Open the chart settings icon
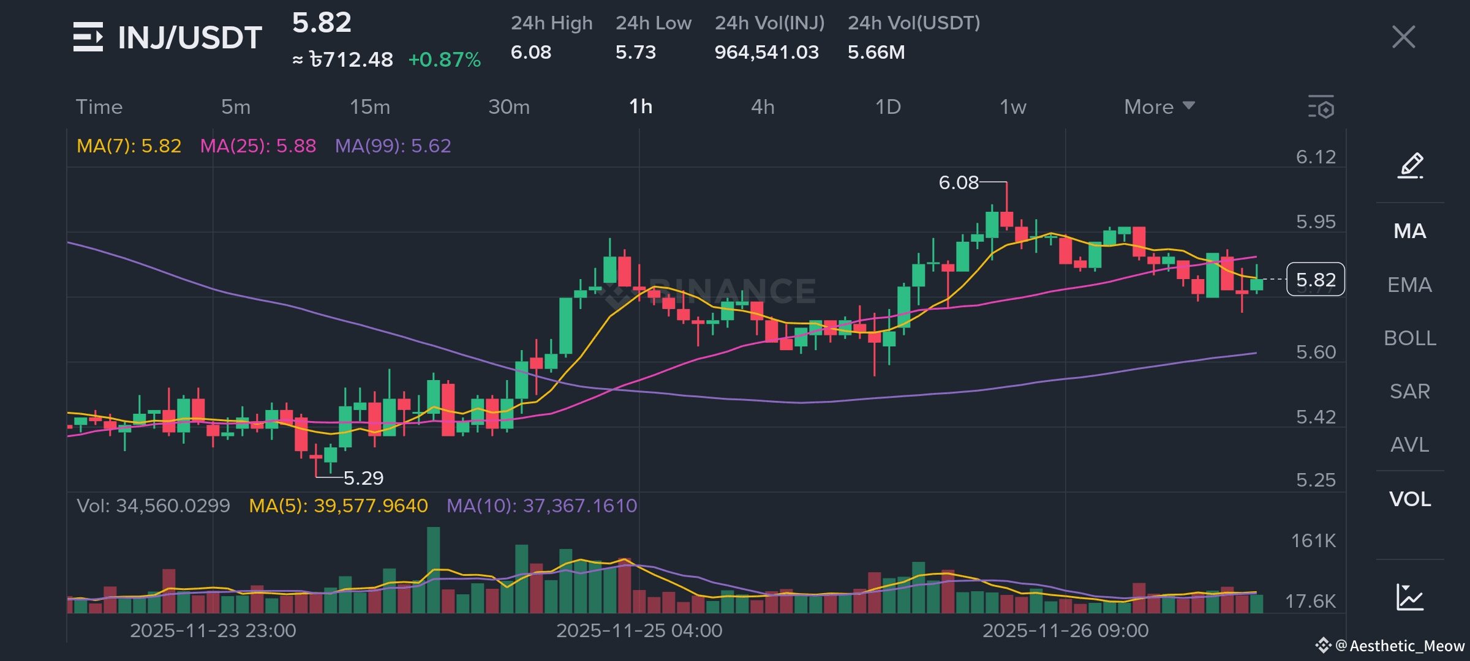 (1321, 107)
